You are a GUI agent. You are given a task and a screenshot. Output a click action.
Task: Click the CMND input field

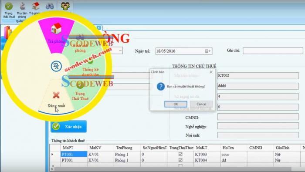click(258, 117)
